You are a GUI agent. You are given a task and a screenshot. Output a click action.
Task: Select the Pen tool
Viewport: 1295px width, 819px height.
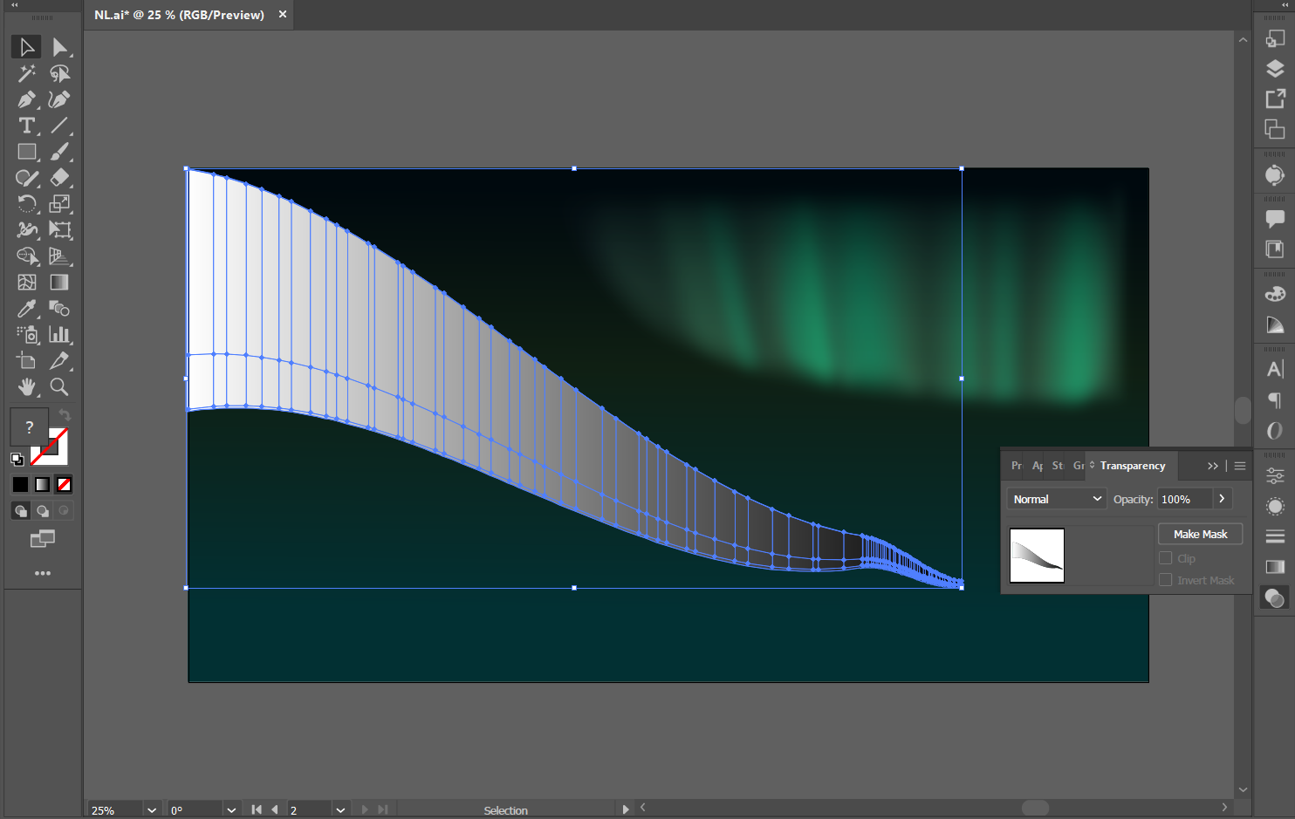coord(26,99)
